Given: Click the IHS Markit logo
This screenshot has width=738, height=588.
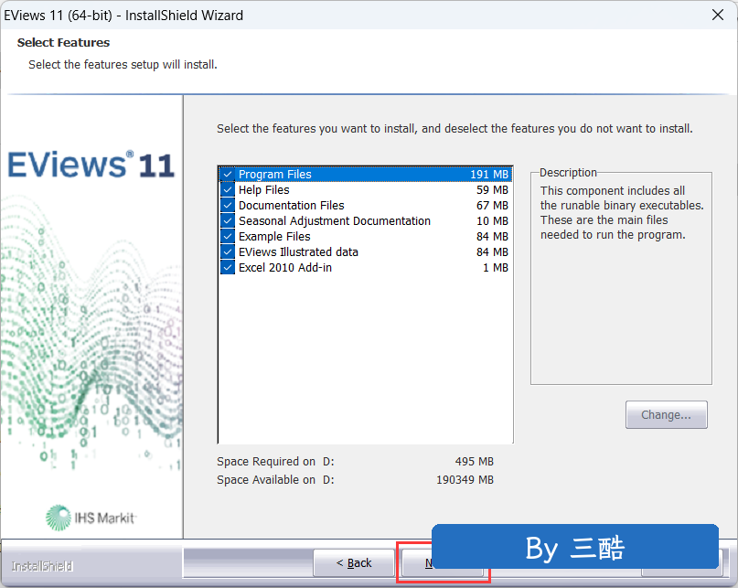Looking at the screenshot, I should (x=91, y=518).
